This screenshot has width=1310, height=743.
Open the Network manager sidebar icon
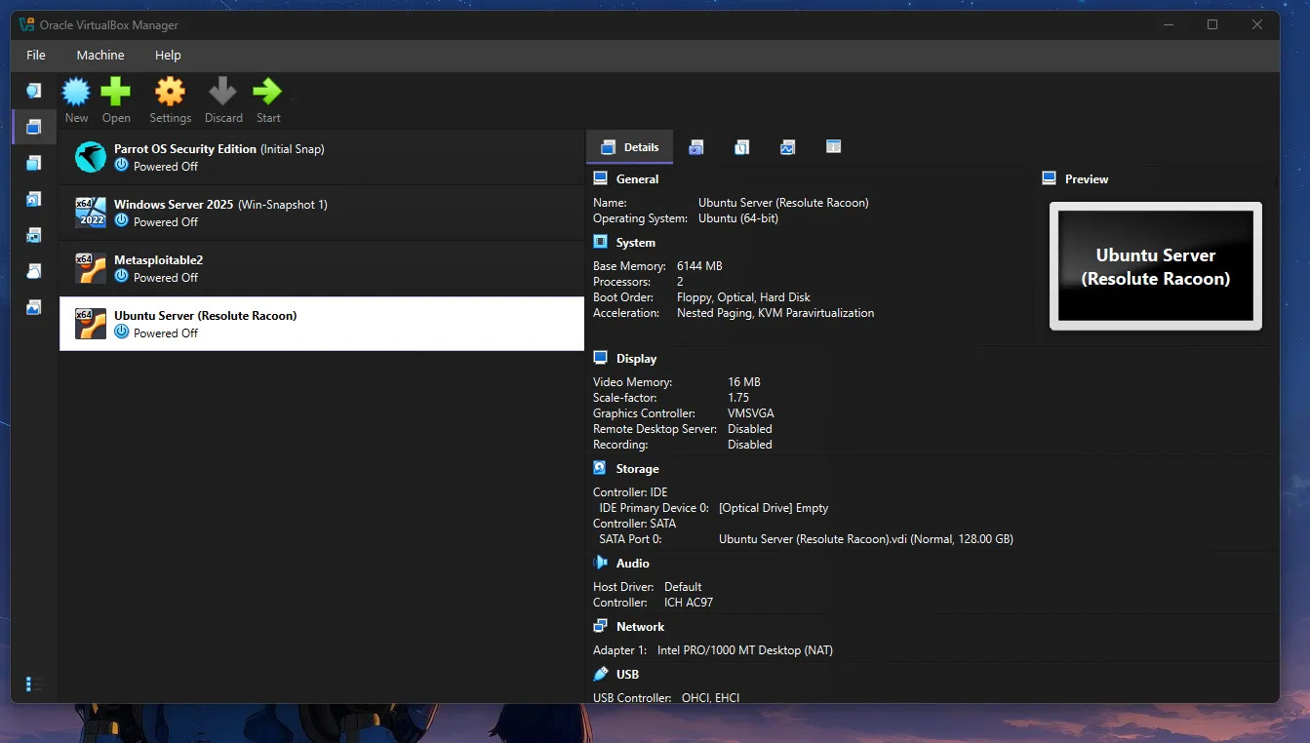tap(34, 235)
